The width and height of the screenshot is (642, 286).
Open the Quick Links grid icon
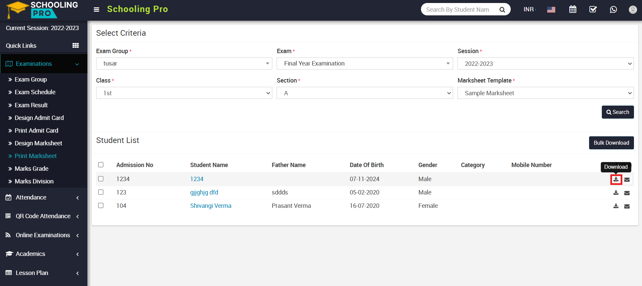coord(76,45)
